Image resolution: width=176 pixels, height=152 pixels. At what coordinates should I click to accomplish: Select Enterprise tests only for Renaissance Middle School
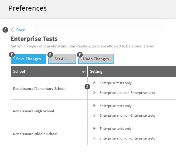tap(94, 128)
